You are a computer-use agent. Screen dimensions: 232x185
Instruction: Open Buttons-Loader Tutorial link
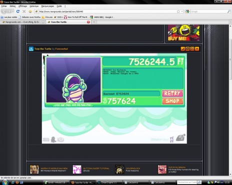(x=96, y=169)
